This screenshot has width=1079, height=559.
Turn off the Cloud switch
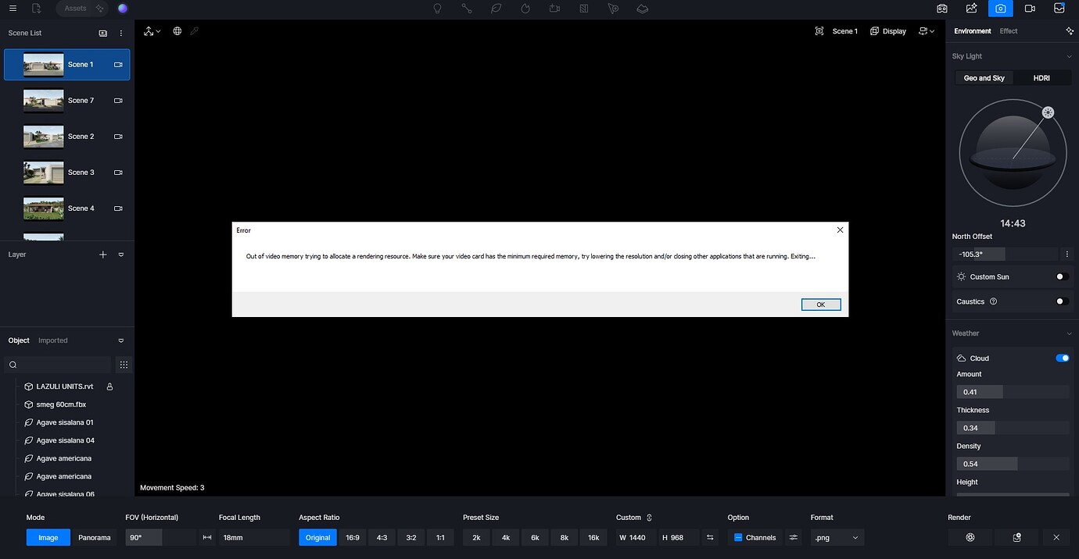coord(1063,358)
